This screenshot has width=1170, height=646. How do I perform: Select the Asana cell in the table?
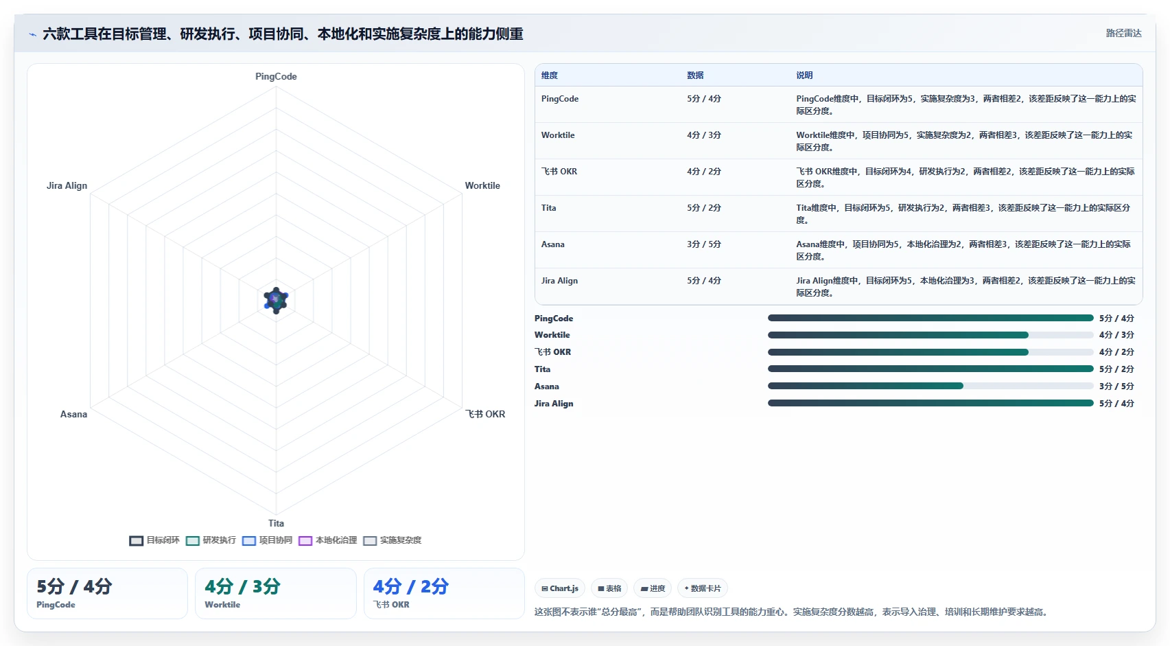552,244
